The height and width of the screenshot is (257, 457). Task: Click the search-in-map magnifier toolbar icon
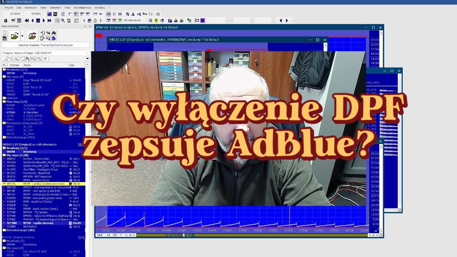[x=63, y=20]
